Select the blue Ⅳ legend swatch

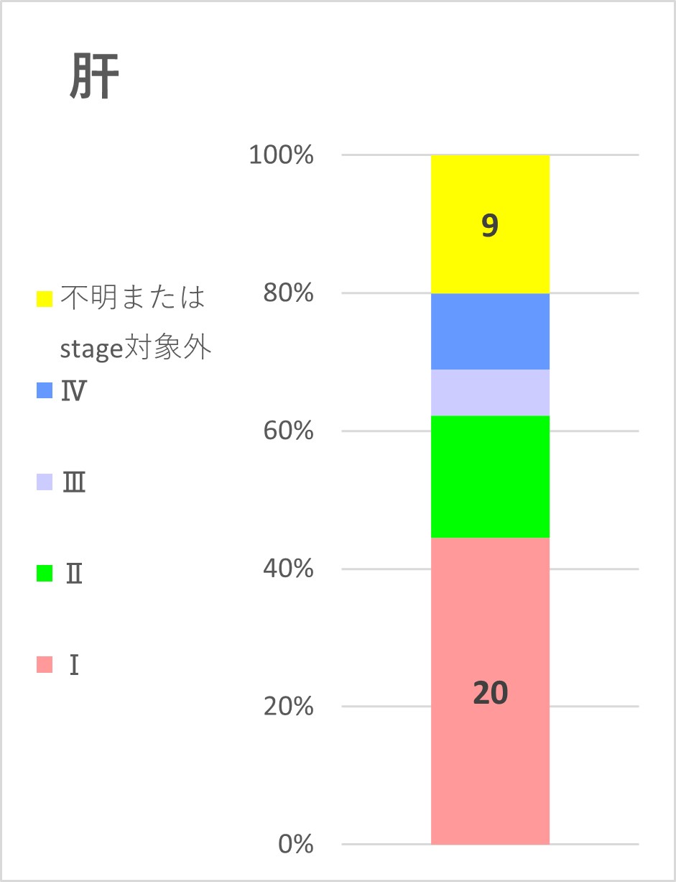coord(45,390)
